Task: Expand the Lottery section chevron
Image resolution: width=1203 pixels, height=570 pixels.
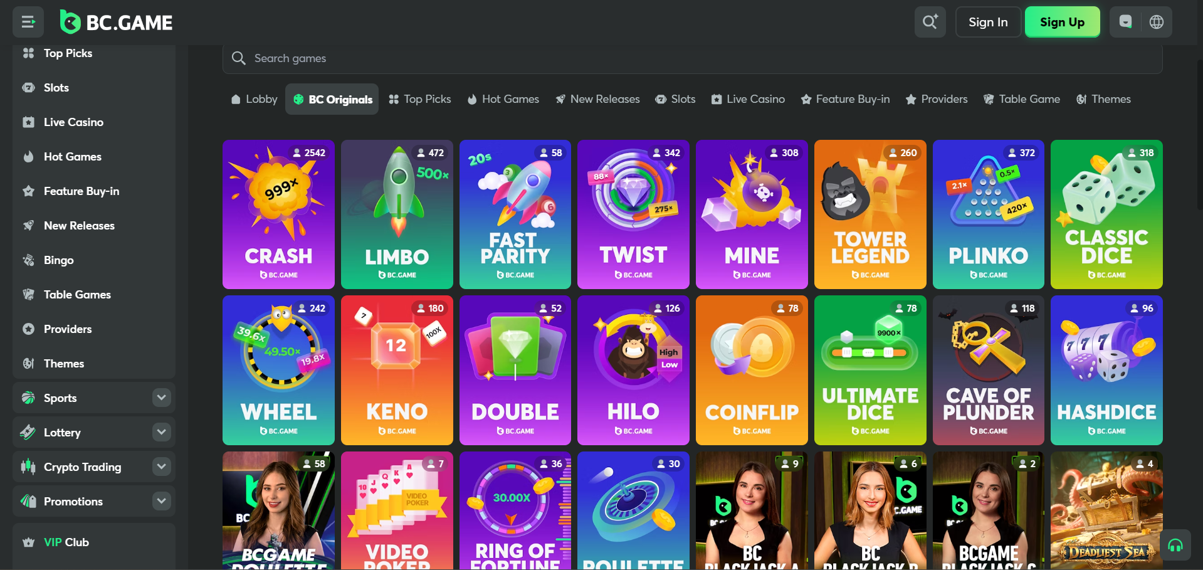Action: tap(161, 432)
